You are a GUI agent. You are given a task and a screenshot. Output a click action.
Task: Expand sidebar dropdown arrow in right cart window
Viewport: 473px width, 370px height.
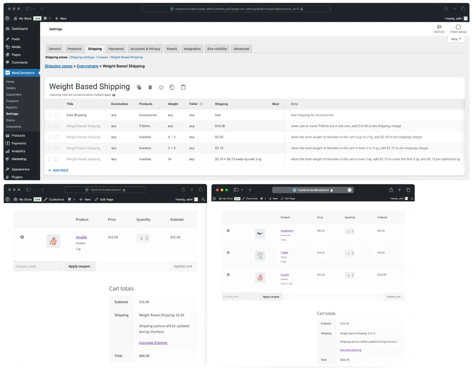click(242, 190)
